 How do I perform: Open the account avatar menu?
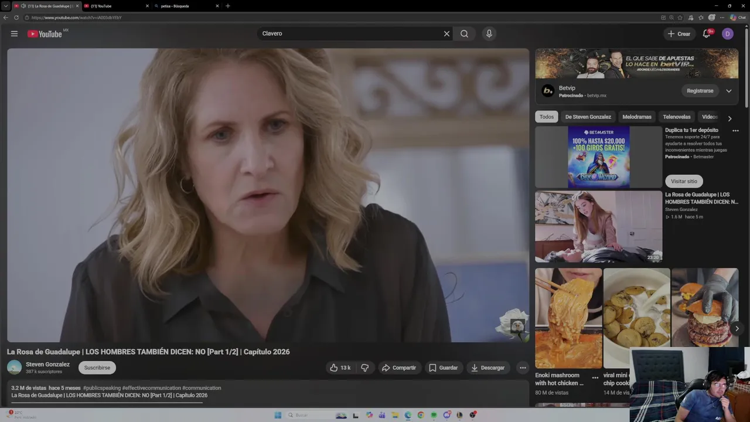pyautogui.click(x=727, y=34)
